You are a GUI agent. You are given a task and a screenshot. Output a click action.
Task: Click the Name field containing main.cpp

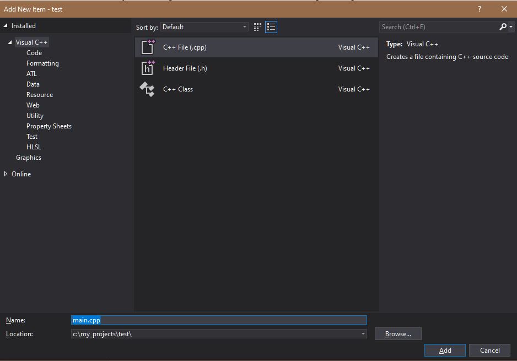[x=219, y=320]
